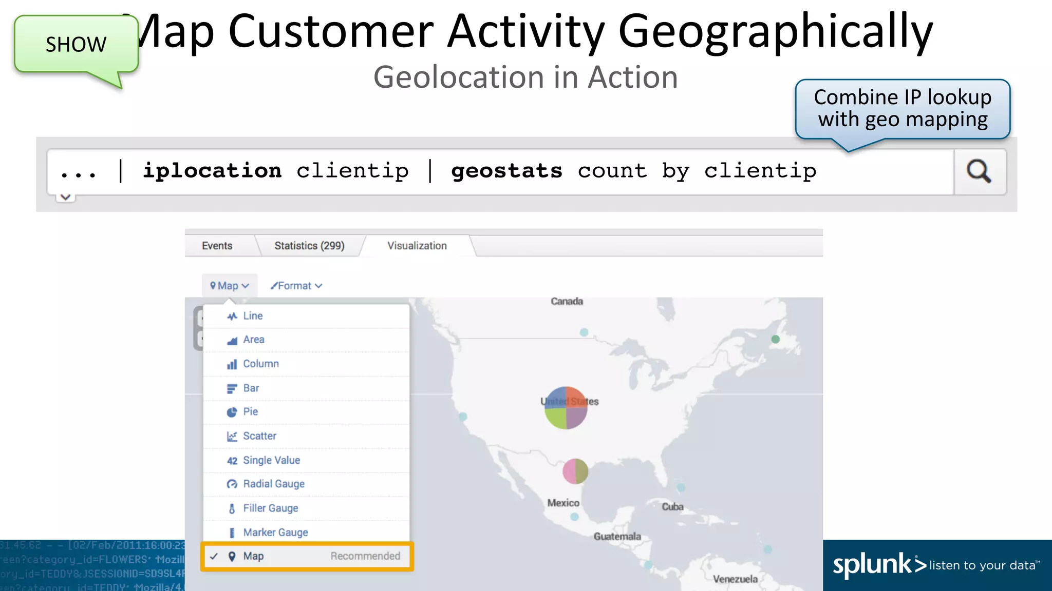Click the 'Geolocation in Action' subtitle

click(525, 77)
